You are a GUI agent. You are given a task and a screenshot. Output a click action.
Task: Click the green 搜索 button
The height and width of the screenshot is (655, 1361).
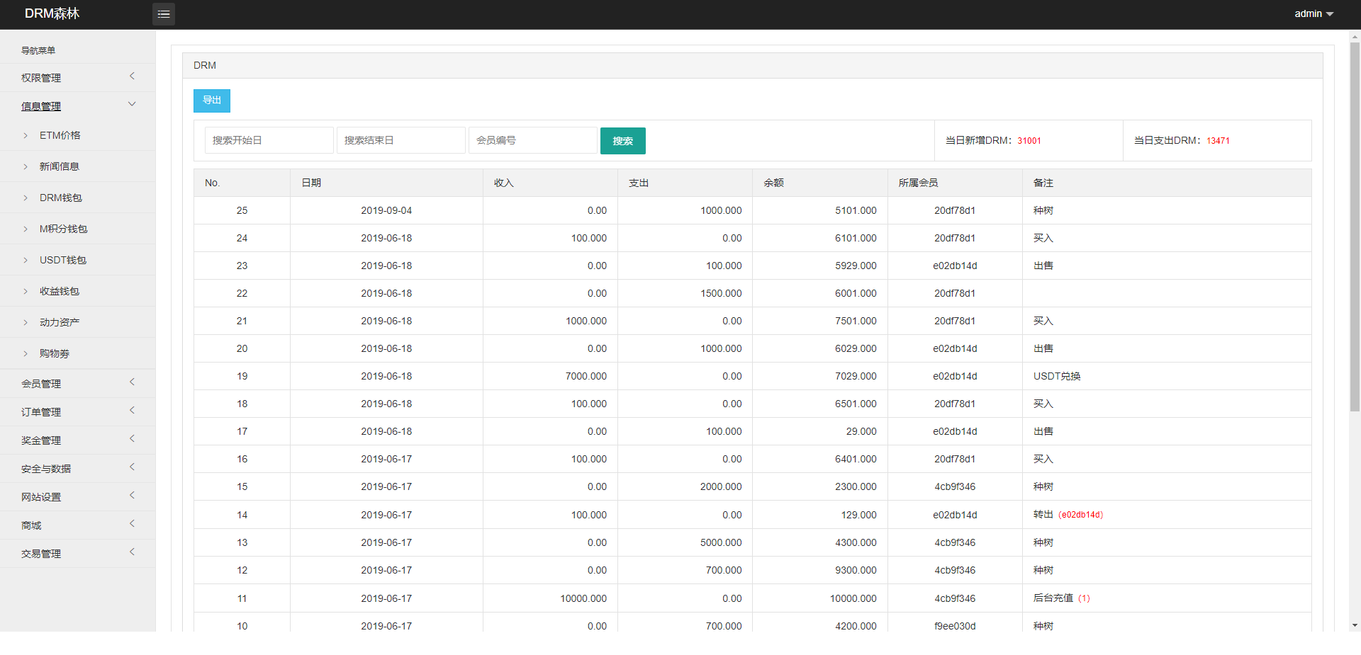[623, 141]
